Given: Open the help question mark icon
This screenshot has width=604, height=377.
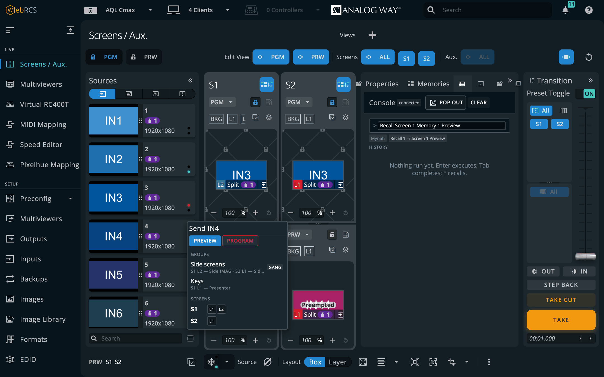Looking at the screenshot, I should click(x=589, y=10).
